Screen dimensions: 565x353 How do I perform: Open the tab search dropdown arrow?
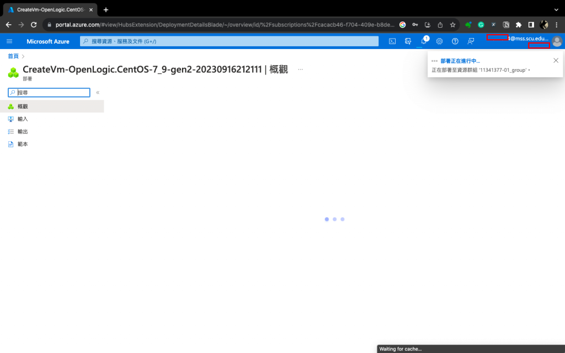556,10
